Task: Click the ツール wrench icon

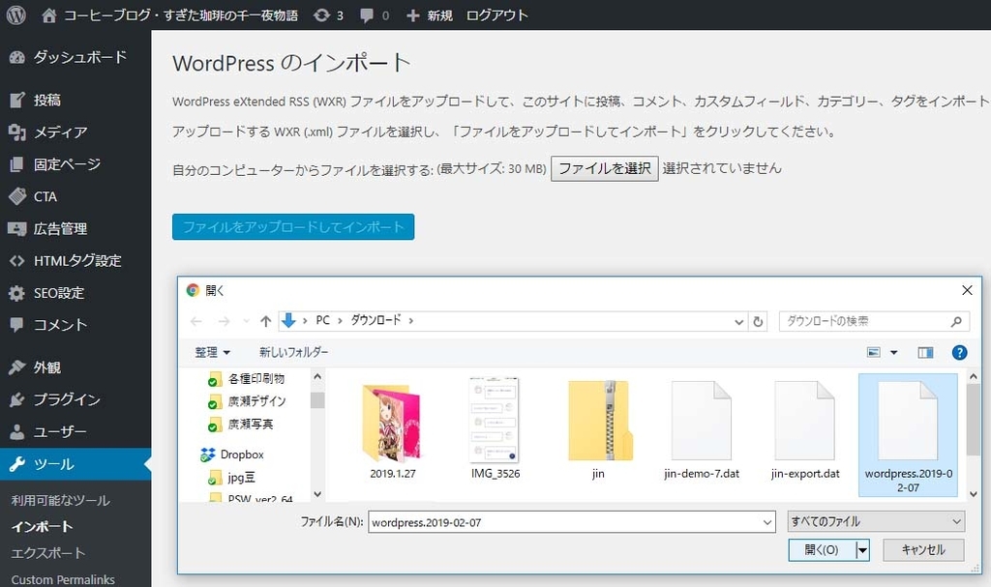Action: click(17, 464)
